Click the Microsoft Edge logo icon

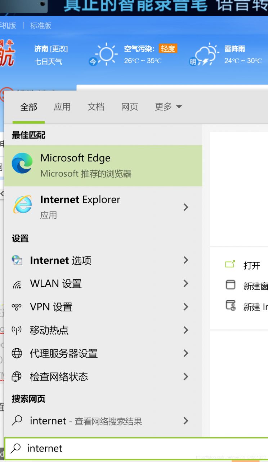(22, 163)
